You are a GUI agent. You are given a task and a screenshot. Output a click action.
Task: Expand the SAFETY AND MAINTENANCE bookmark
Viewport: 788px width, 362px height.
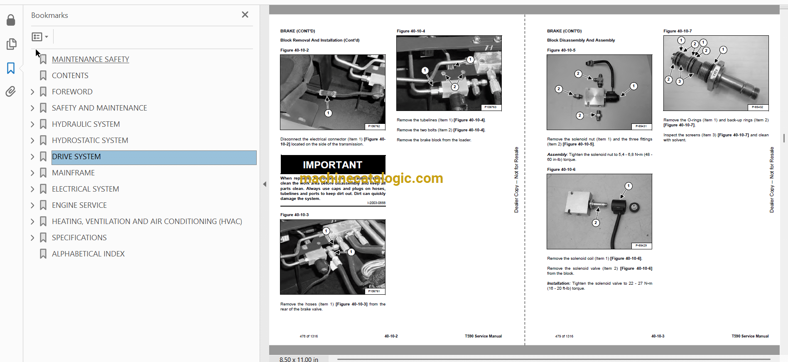coord(32,108)
